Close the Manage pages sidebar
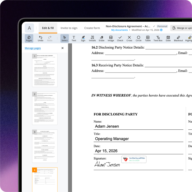The image size is (192, 192). coord(62,48)
